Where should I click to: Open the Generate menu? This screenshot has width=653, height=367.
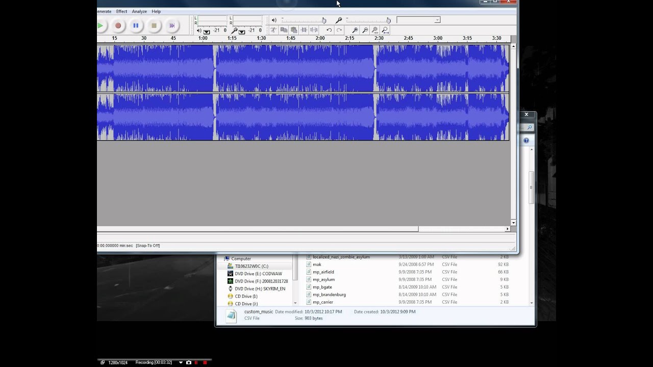point(104,11)
